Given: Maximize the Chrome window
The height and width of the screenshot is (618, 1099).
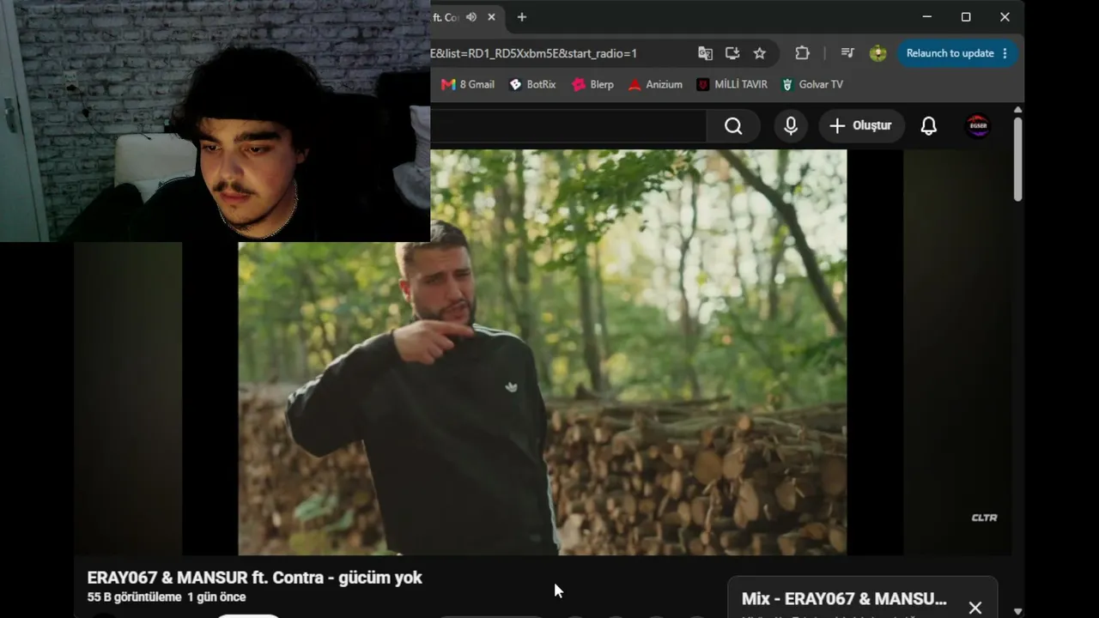Looking at the screenshot, I should click(x=966, y=17).
